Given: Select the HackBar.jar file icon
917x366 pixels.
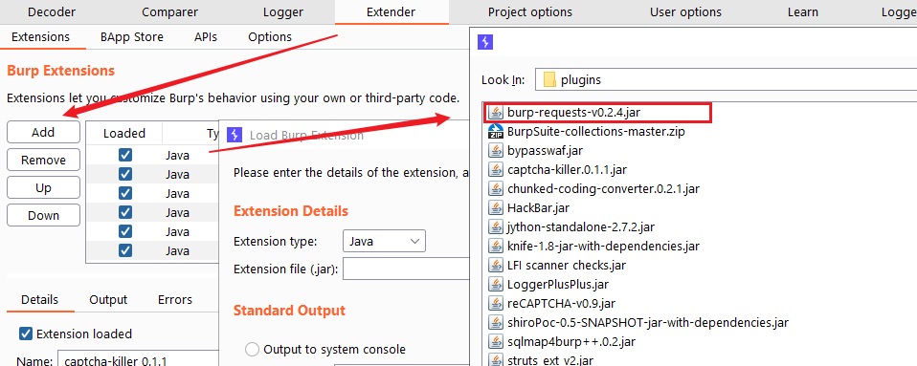Looking at the screenshot, I should [496, 207].
